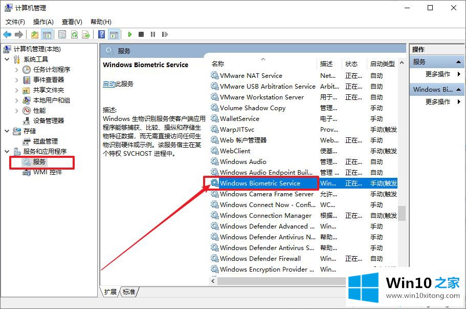
Task: Select Windows Defender Firewall row
Action: click(303, 259)
